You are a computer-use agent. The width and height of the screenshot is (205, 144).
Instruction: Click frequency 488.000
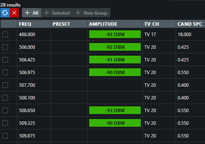click(27, 35)
